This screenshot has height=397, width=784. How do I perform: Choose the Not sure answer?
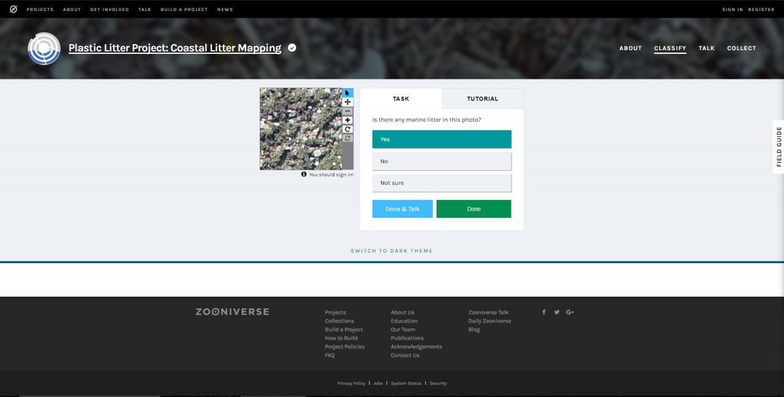(x=442, y=183)
